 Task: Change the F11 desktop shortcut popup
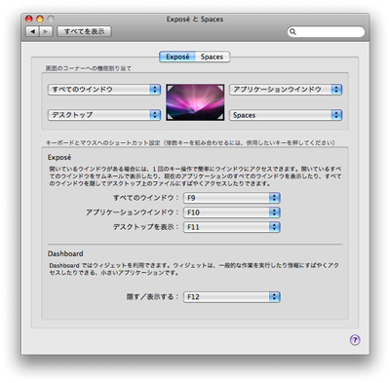(x=232, y=227)
